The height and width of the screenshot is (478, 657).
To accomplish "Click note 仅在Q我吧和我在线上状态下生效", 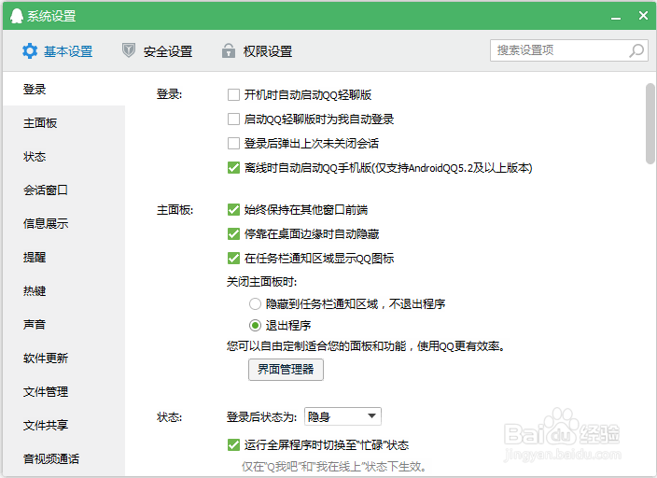I will [335, 466].
